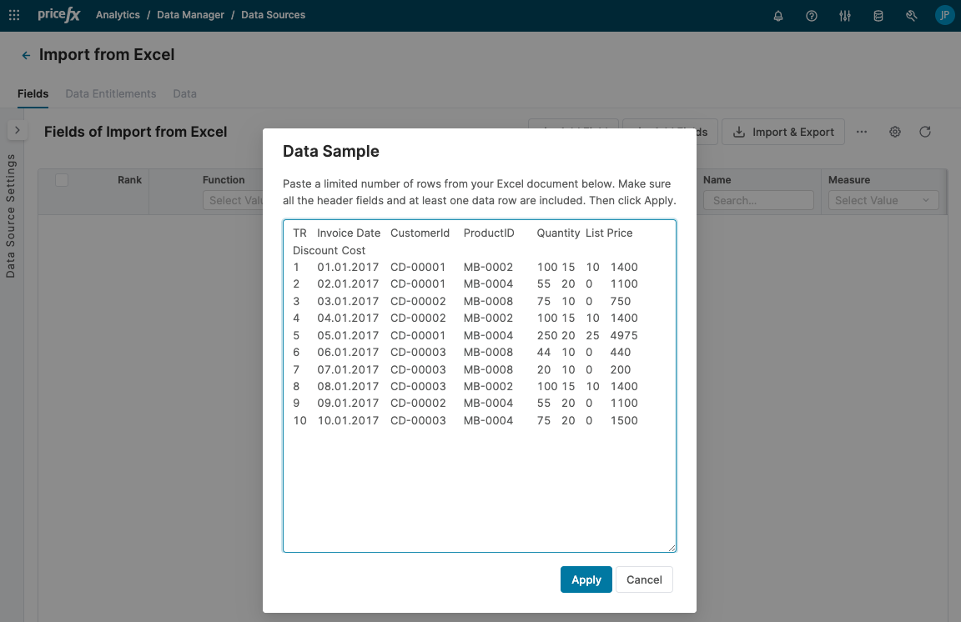This screenshot has width=961, height=622.
Task: Refresh the fields table
Action: (x=924, y=132)
